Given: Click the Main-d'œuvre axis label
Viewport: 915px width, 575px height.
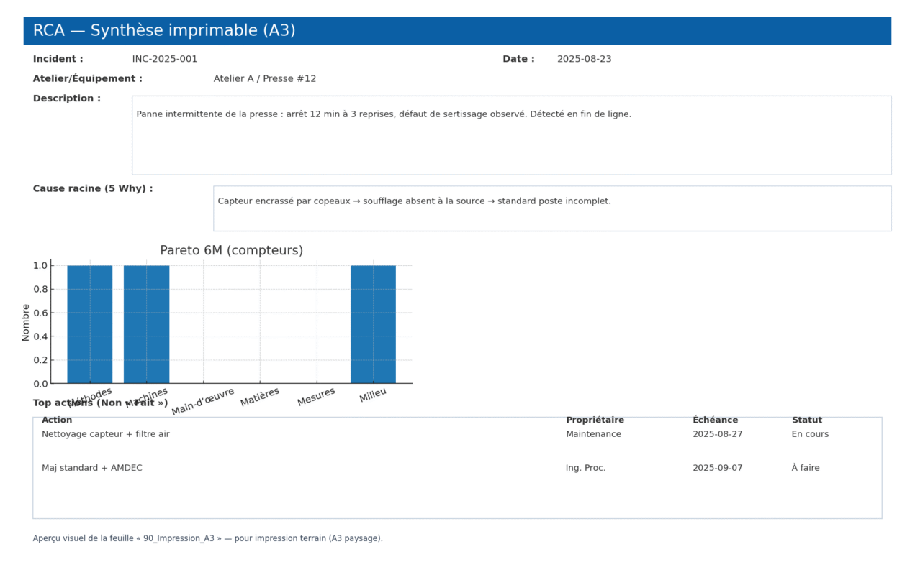Looking at the screenshot, I should coord(203,401).
